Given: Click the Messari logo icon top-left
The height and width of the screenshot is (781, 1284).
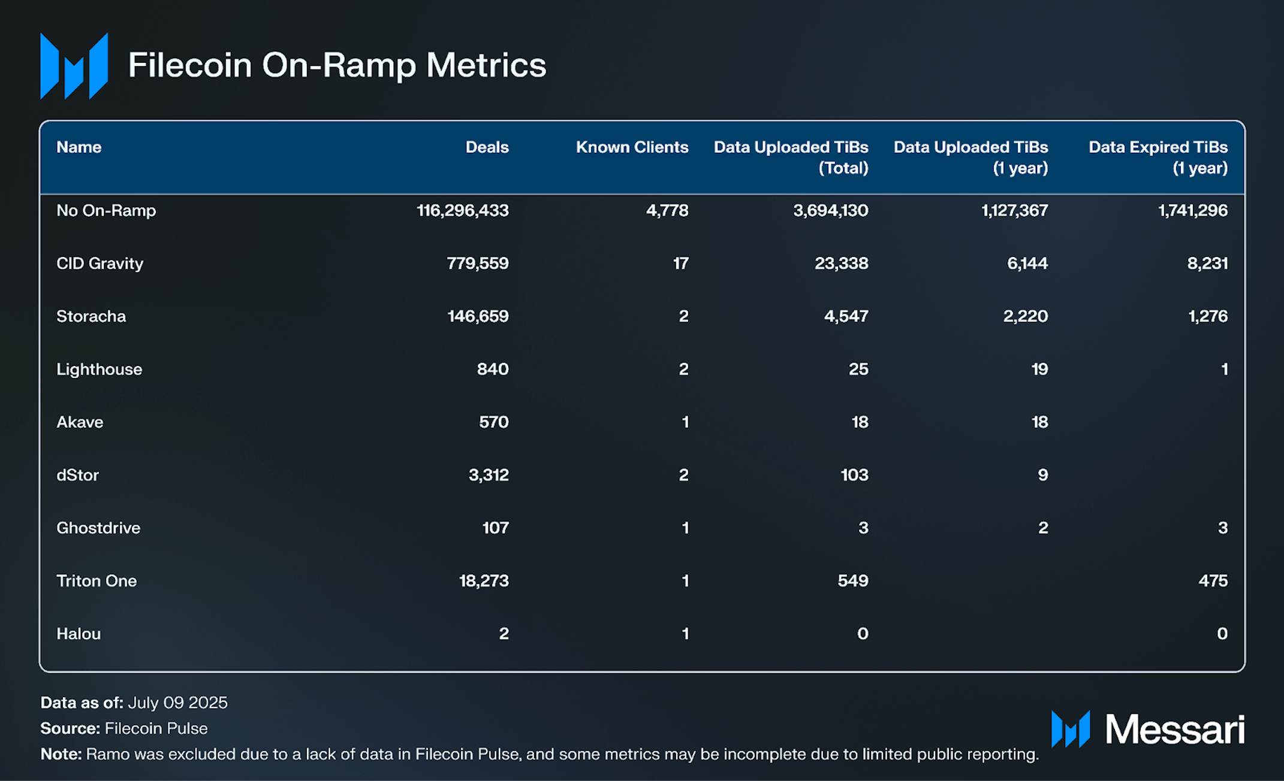Looking at the screenshot, I should coord(74,66).
